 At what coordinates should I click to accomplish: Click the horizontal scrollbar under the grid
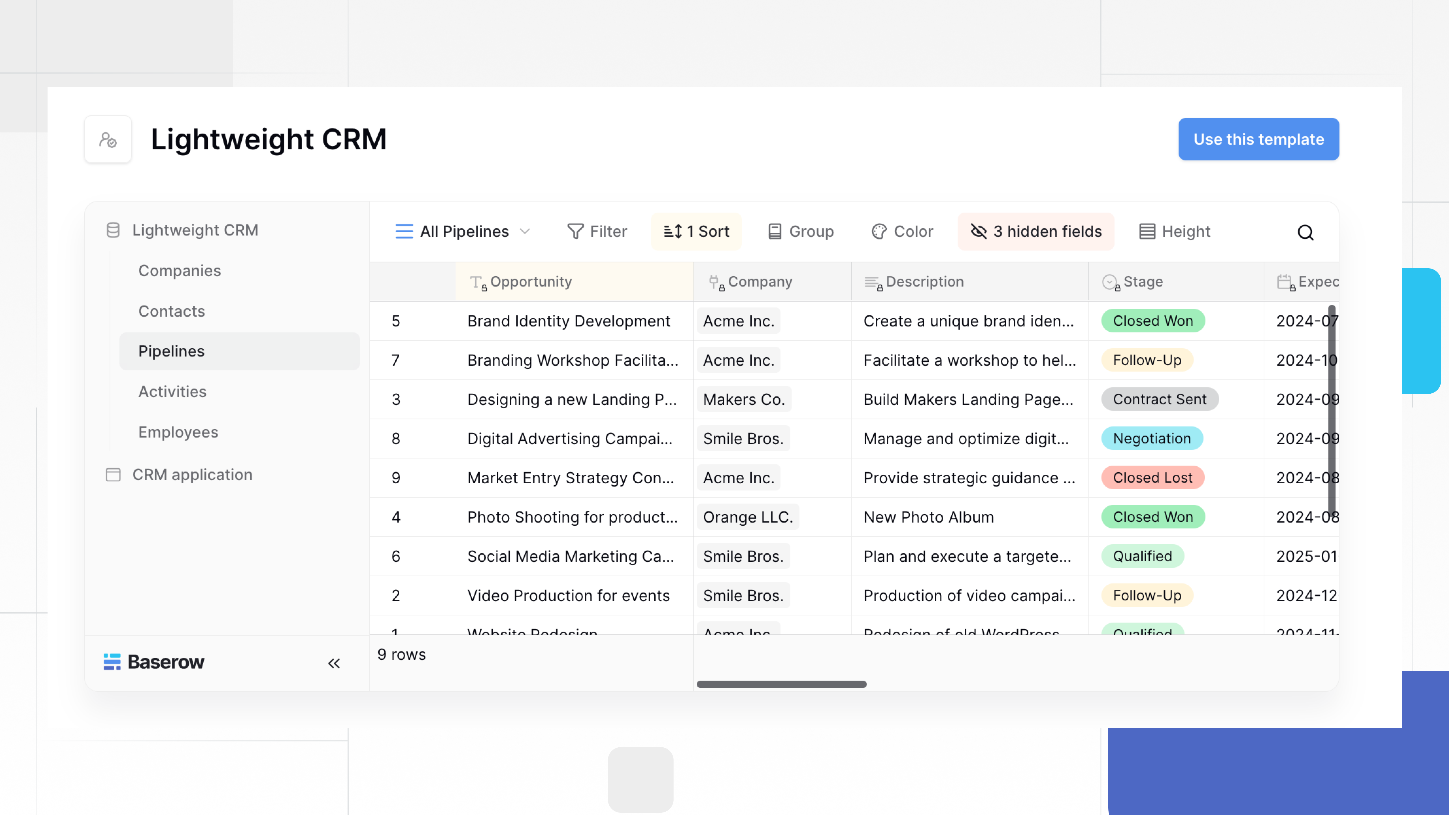pyautogui.click(x=781, y=685)
